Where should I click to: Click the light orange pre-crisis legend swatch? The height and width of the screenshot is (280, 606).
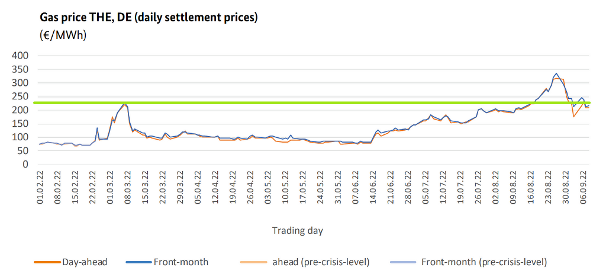pyautogui.click(x=255, y=262)
